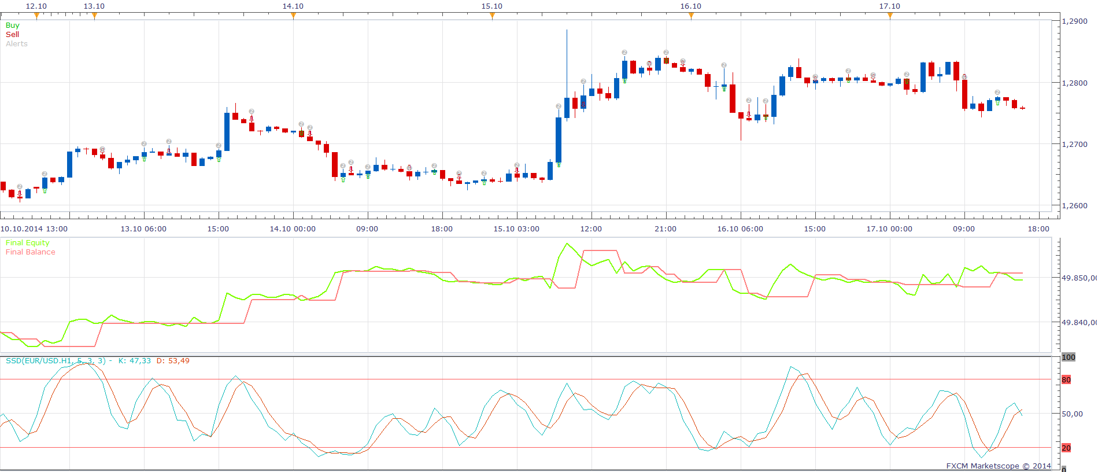Click the red 20 oversold level label
This screenshot has width=1098, height=472.
tap(1066, 448)
